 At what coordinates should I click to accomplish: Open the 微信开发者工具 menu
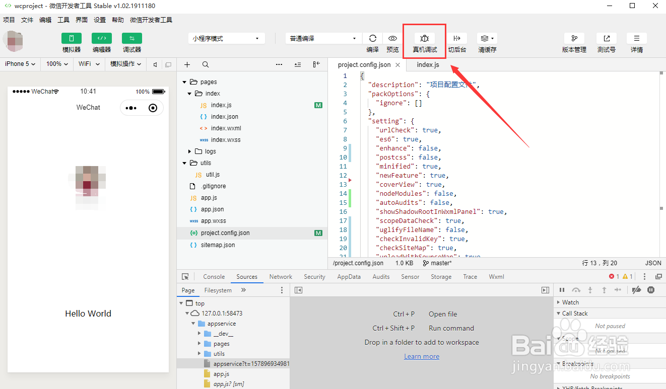pyautogui.click(x=151, y=20)
